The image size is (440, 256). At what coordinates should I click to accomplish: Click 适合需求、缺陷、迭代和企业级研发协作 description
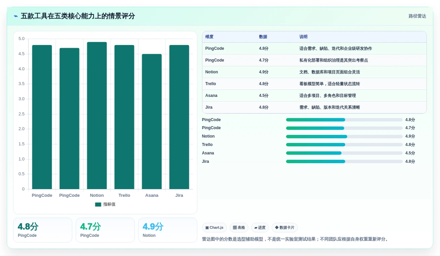point(336,48)
